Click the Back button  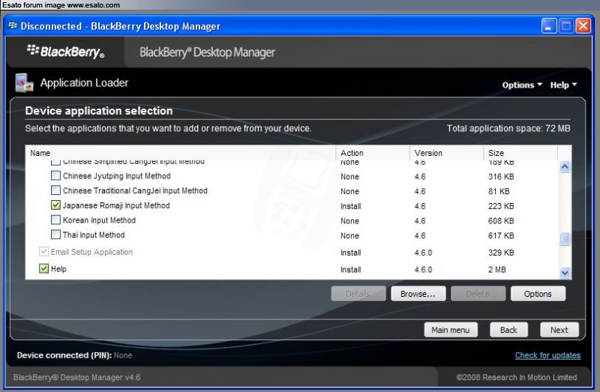[508, 330]
